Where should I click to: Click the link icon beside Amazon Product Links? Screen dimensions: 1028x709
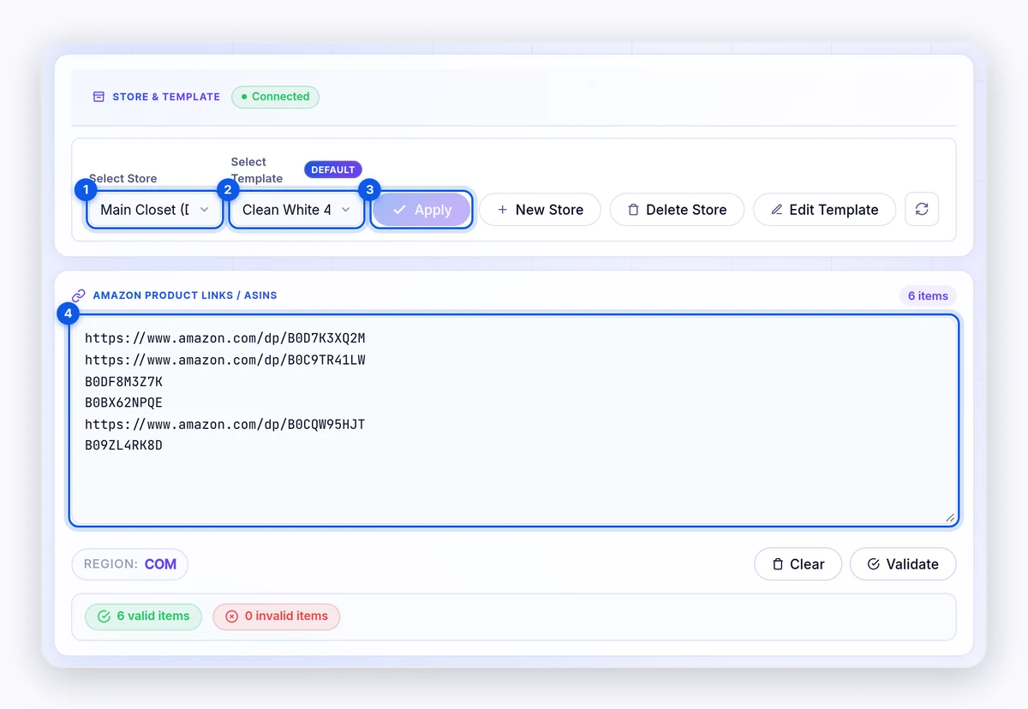point(79,295)
